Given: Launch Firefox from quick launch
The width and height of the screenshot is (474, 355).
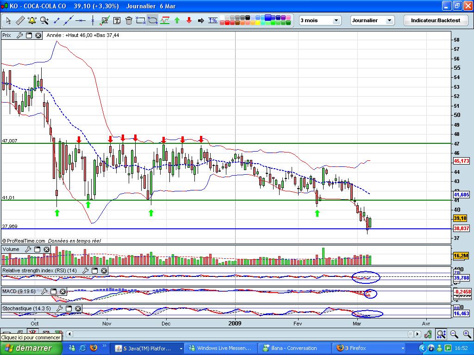Looking at the screenshot, I should (94, 348).
